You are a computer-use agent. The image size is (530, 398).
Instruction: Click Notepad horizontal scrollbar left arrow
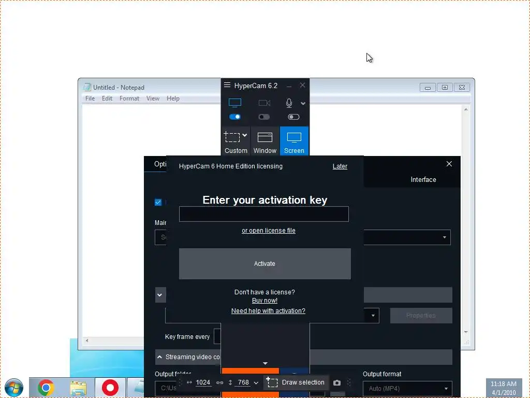(87, 340)
